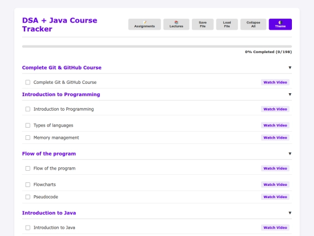Check the Complete Git & GitHub Course checkbox
Screen dimensions: 314x236
pos(28,82)
